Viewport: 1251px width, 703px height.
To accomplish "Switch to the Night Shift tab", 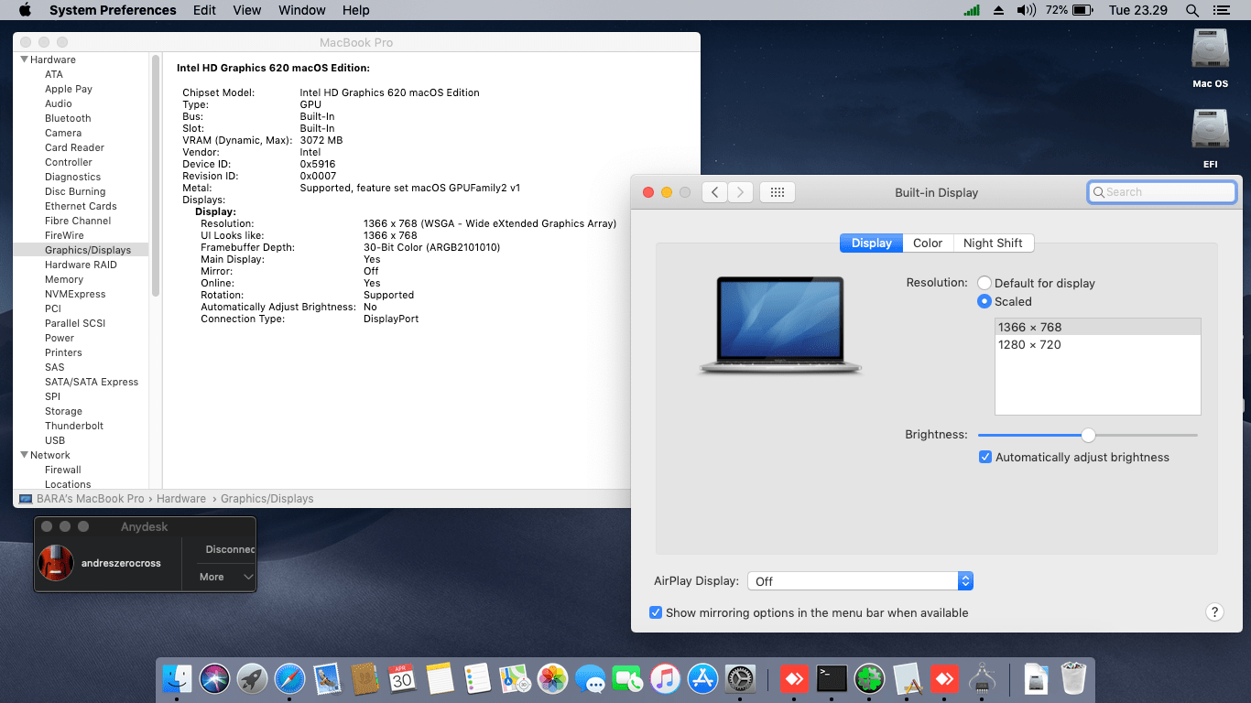I will (x=994, y=243).
